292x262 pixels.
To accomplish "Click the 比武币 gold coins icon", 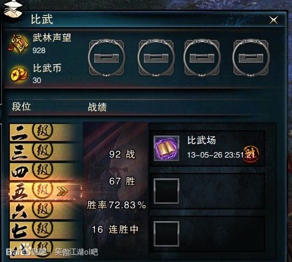I will (19, 74).
